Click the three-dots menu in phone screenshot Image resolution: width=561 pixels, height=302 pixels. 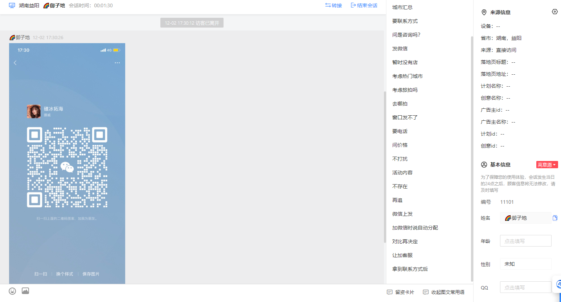pyautogui.click(x=117, y=63)
